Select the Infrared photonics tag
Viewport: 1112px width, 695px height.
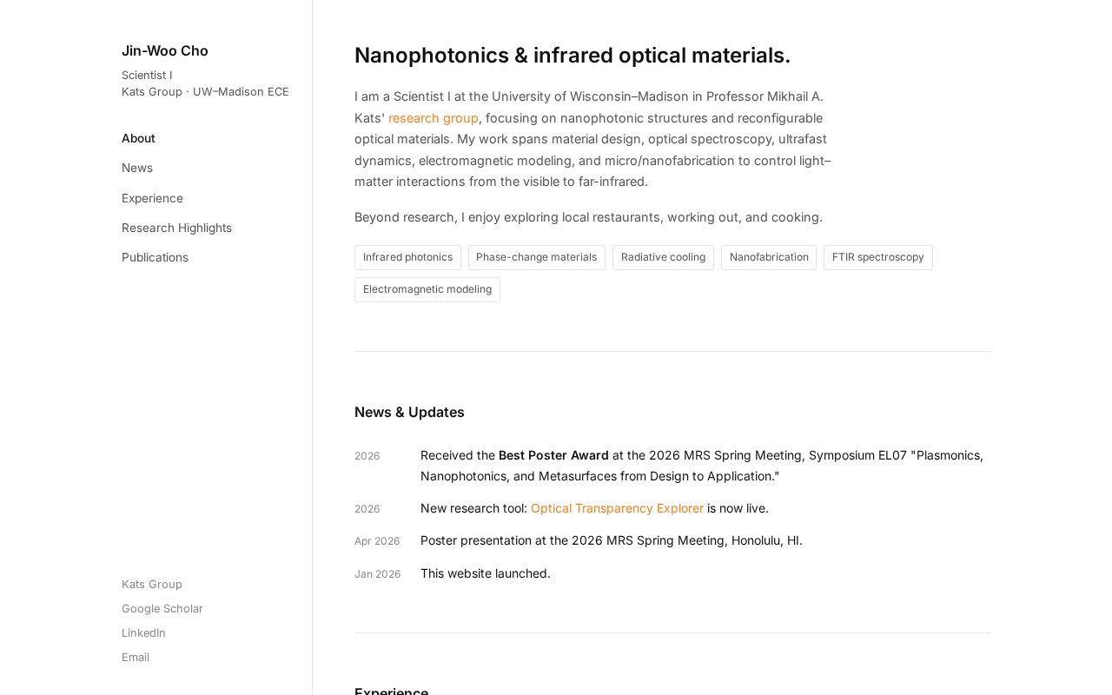pos(407,257)
